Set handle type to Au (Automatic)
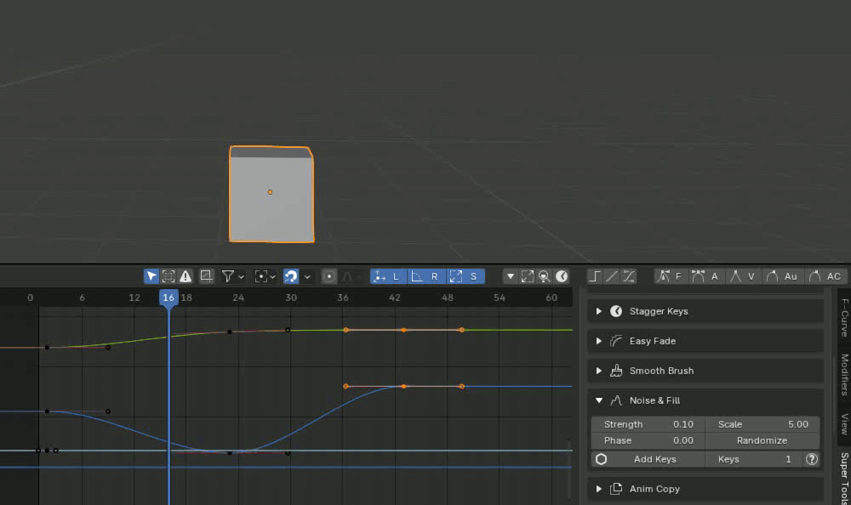The image size is (851, 505). point(782,276)
